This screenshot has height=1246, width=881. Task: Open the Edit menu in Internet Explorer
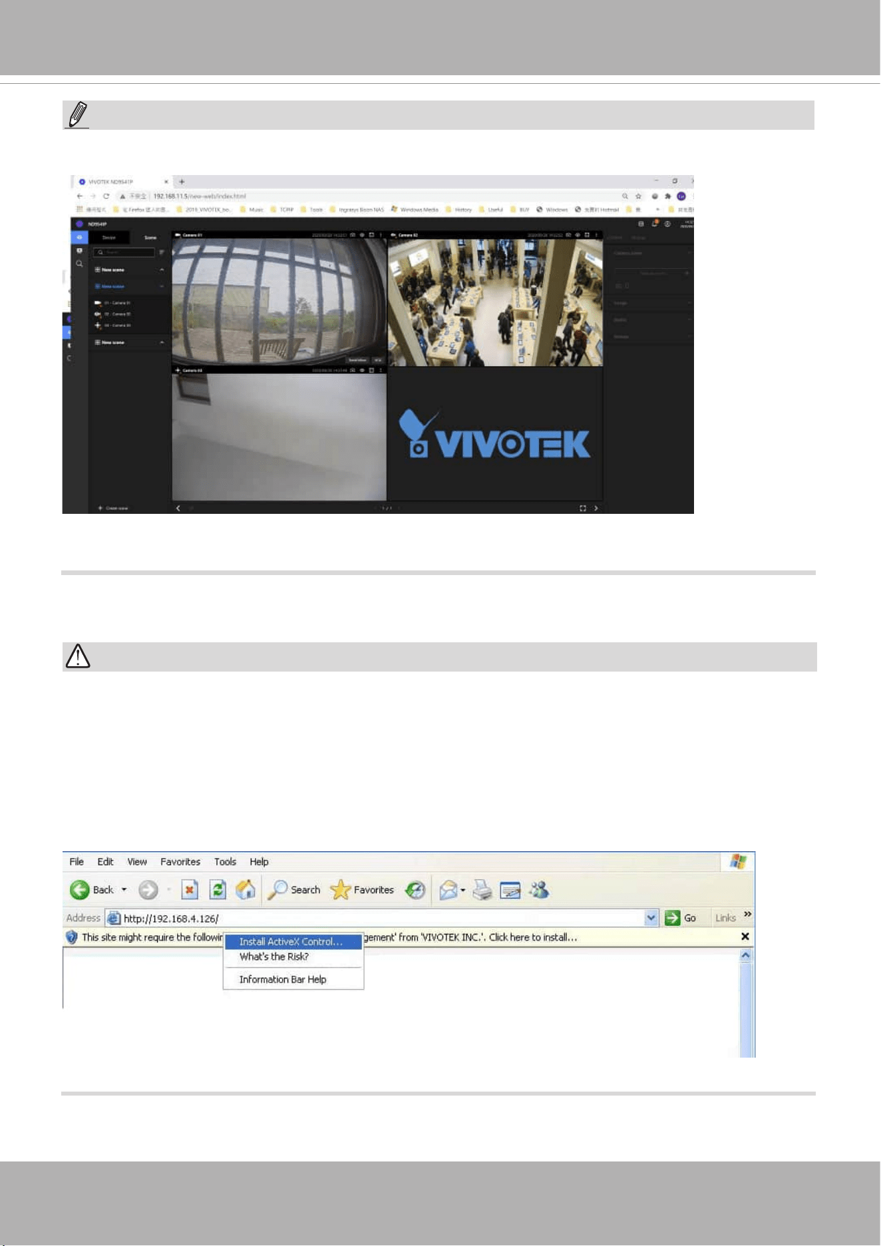[105, 861]
